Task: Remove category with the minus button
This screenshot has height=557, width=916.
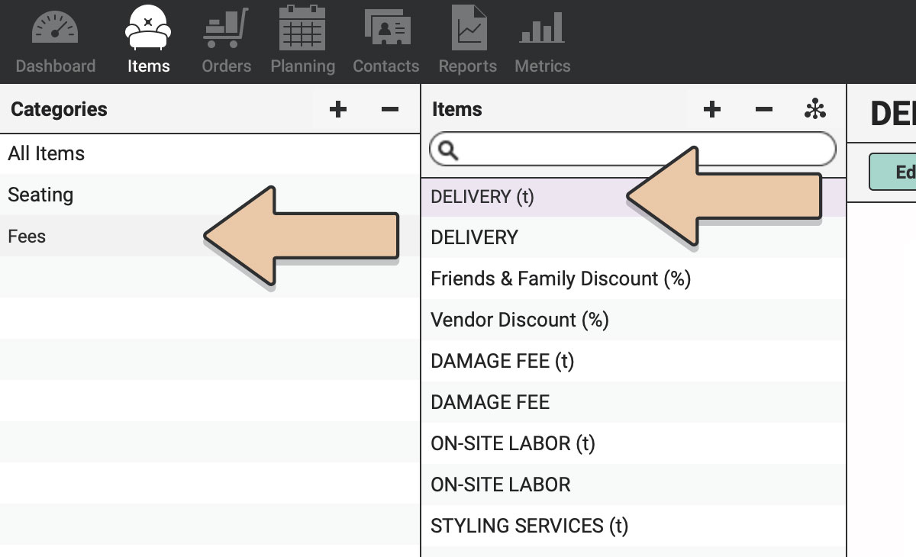Action: [x=390, y=110]
